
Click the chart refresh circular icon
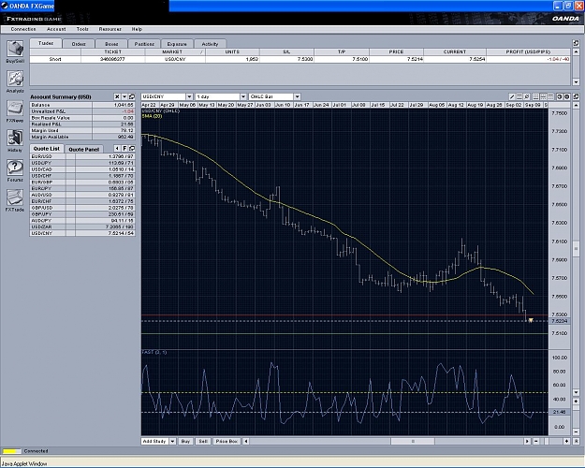[559, 96]
